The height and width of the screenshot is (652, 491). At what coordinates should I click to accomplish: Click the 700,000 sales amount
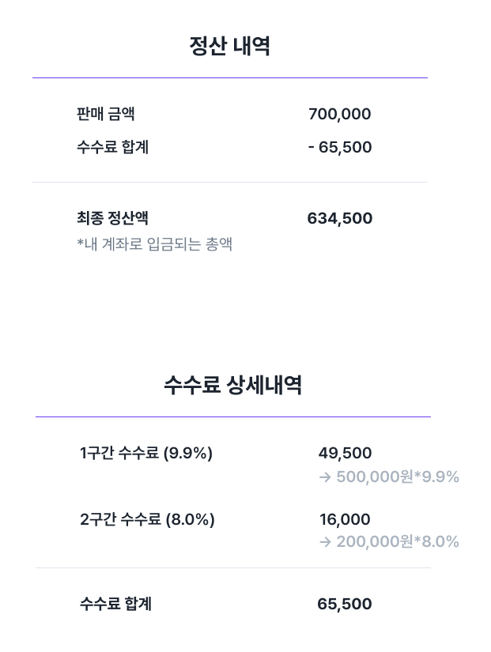[339, 114]
